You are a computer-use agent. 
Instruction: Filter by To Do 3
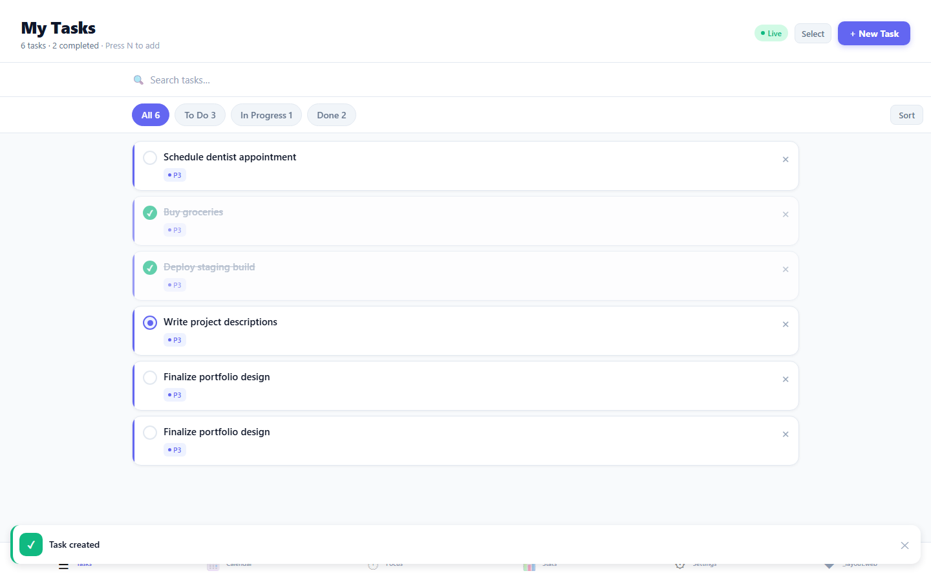pyautogui.click(x=200, y=115)
